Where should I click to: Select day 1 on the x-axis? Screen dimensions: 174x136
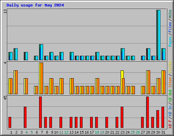(x=11, y=132)
